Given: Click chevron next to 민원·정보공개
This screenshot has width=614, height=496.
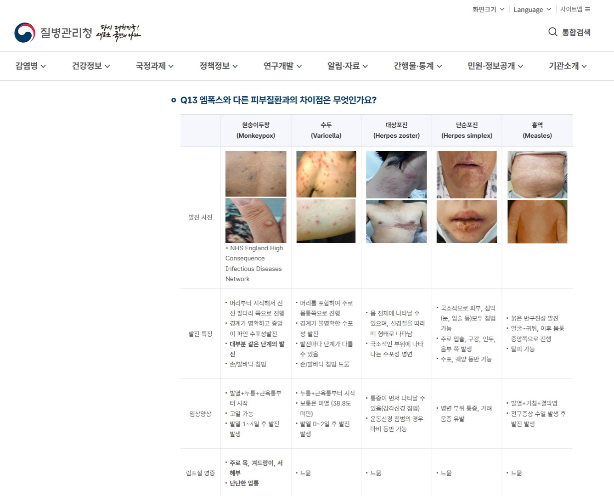Looking at the screenshot, I should [x=521, y=67].
